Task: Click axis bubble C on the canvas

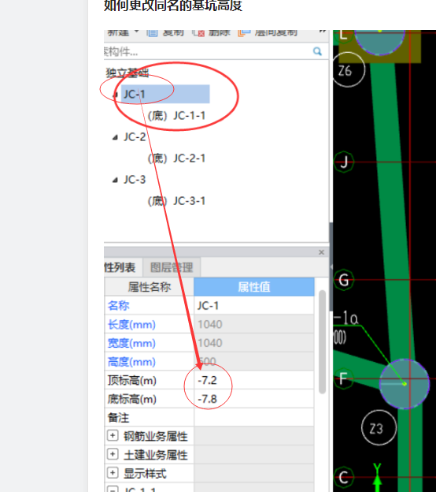Action: [344, 478]
